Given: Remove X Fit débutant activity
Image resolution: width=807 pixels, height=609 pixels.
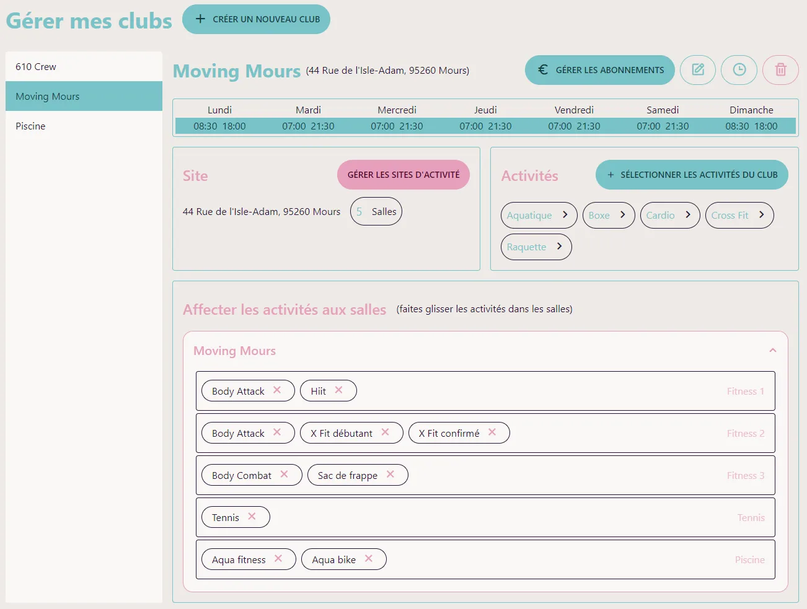Looking at the screenshot, I should tap(385, 432).
